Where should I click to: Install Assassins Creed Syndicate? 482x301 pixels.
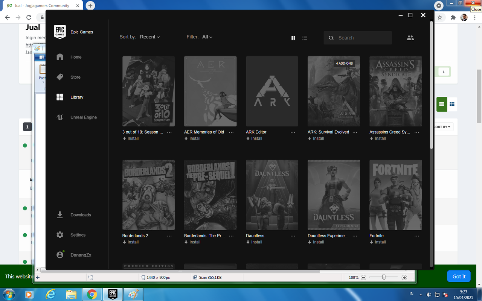(378, 138)
